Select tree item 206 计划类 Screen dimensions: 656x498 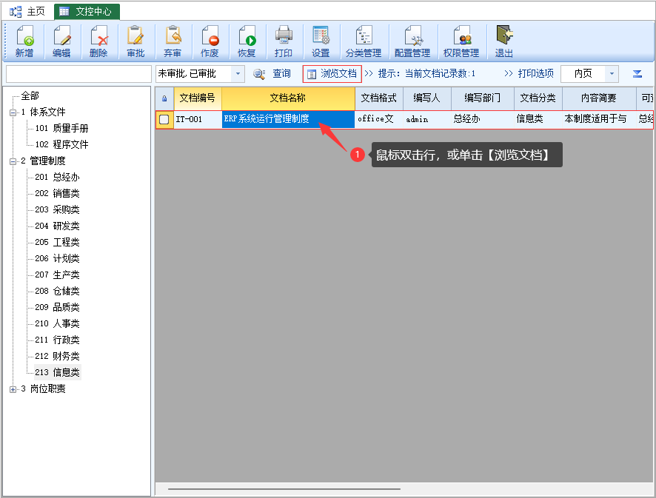(x=57, y=259)
